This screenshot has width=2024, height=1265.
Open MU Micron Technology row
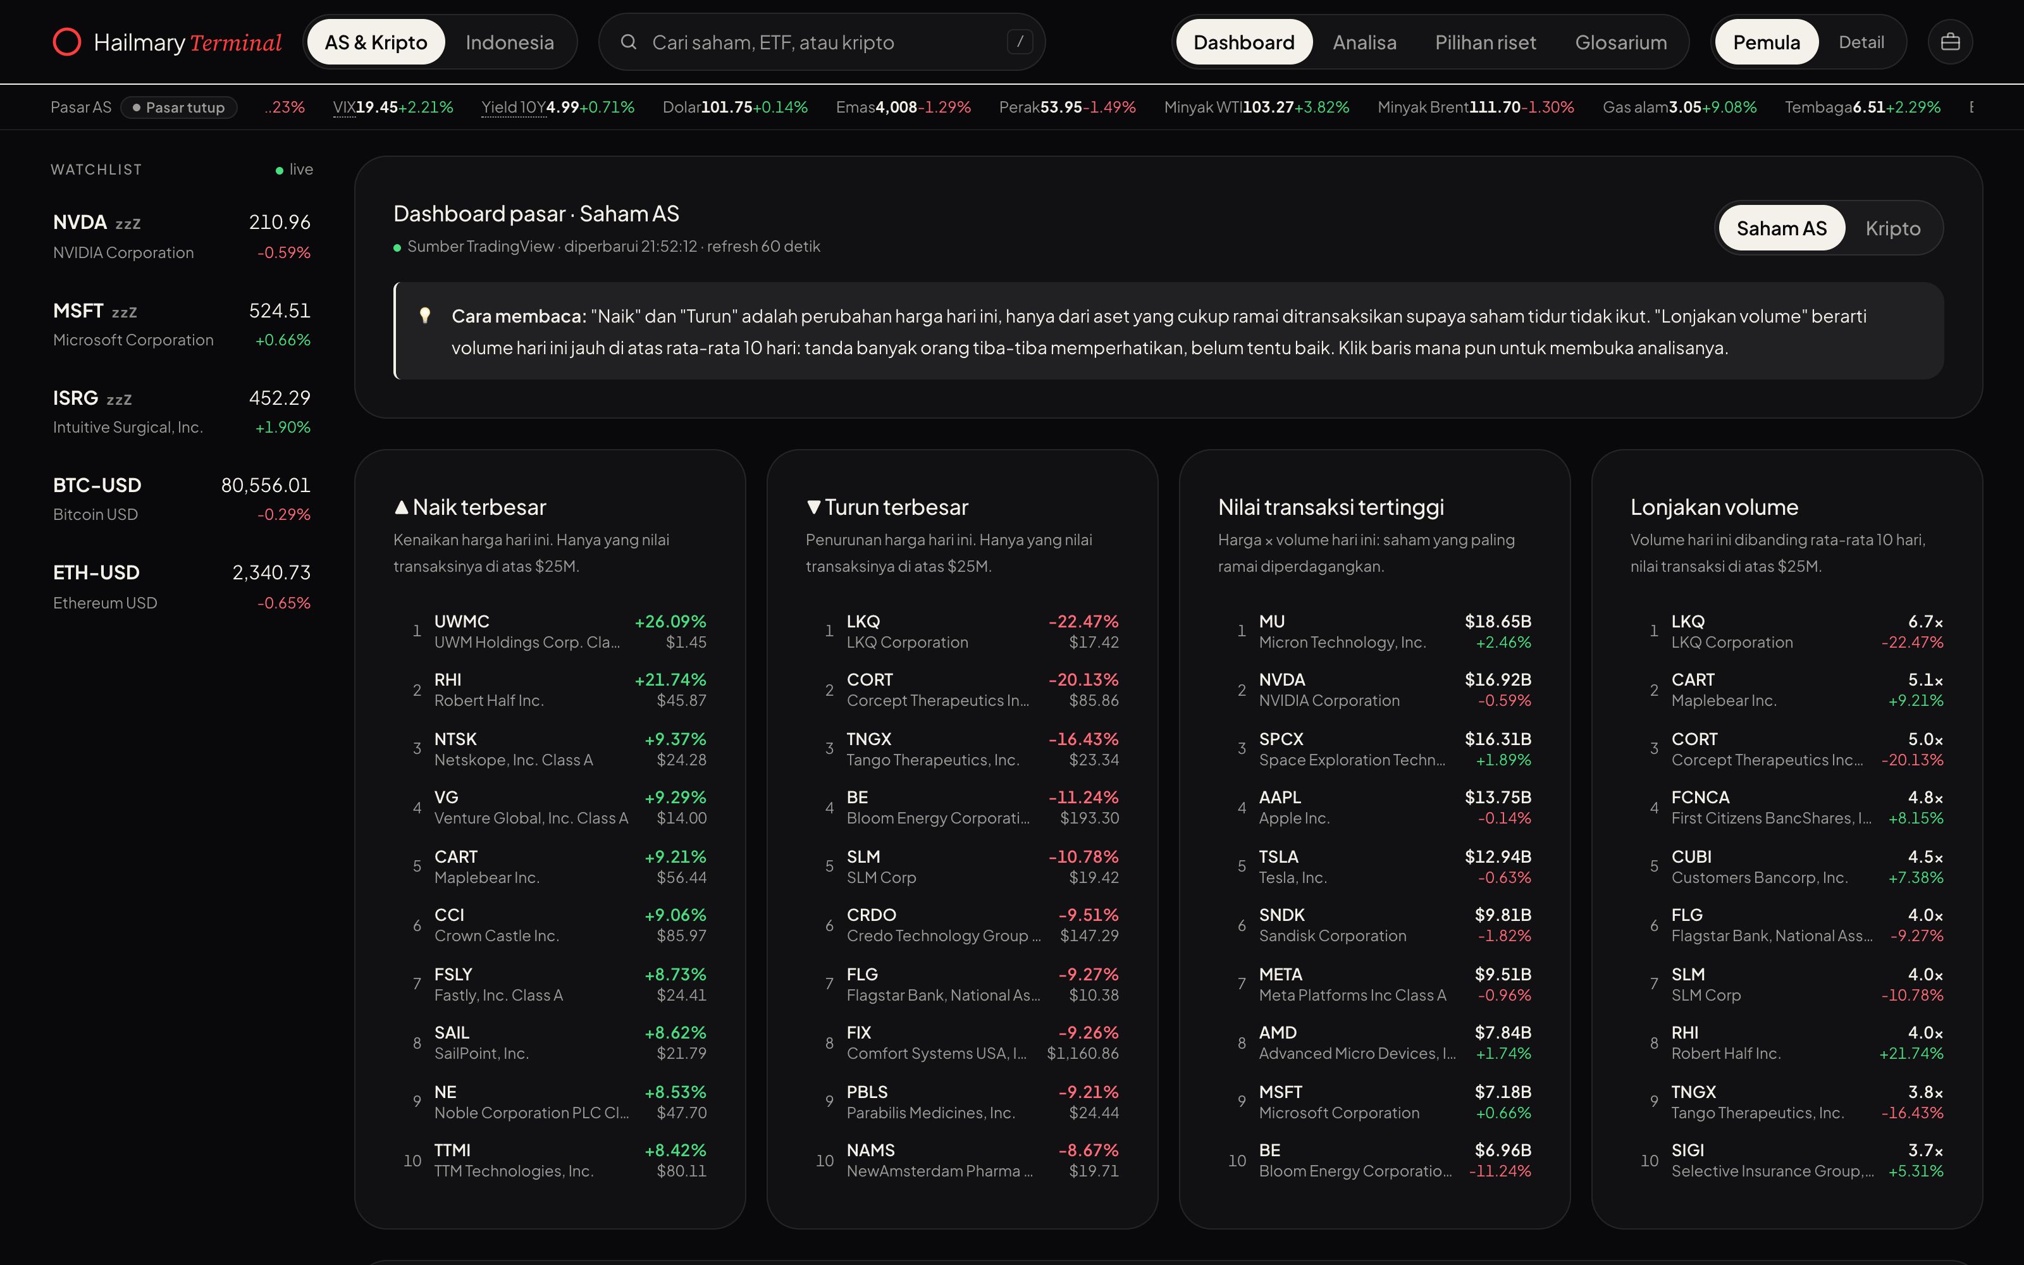point(1374,632)
